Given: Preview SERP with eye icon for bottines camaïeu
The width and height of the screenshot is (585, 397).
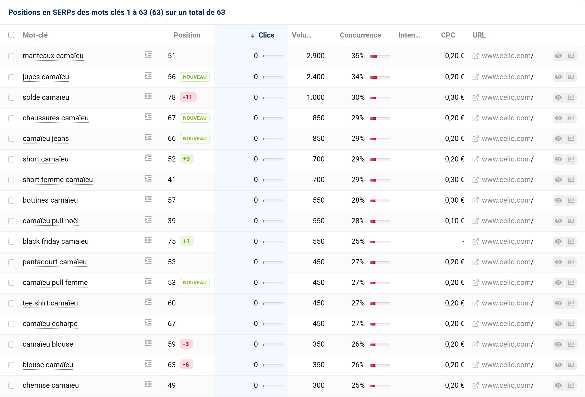Looking at the screenshot, I should point(558,200).
